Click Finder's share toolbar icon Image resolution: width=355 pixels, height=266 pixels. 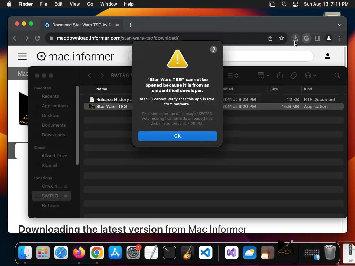tap(280, 75)
